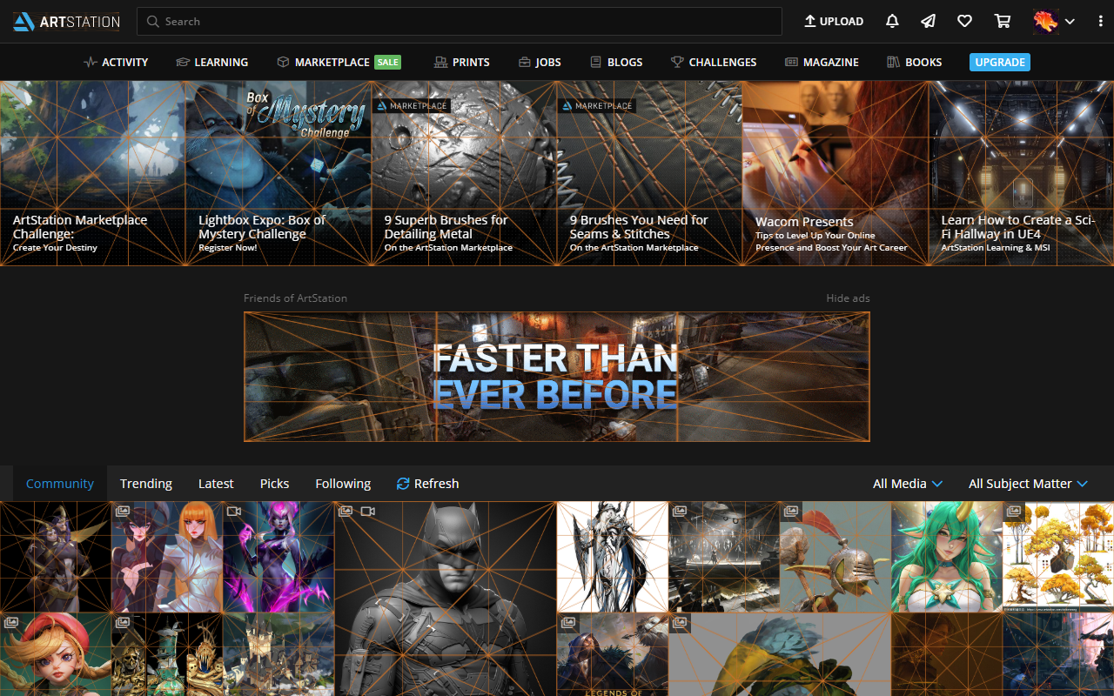Switch to the Latest tab
The image size is (1114, 696).
pos(216,484)
